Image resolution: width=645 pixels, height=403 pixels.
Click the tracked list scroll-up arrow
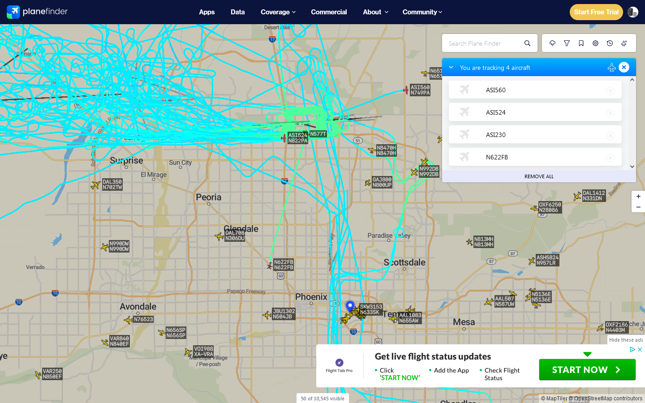pyautogui.click(x=632, y=80)
